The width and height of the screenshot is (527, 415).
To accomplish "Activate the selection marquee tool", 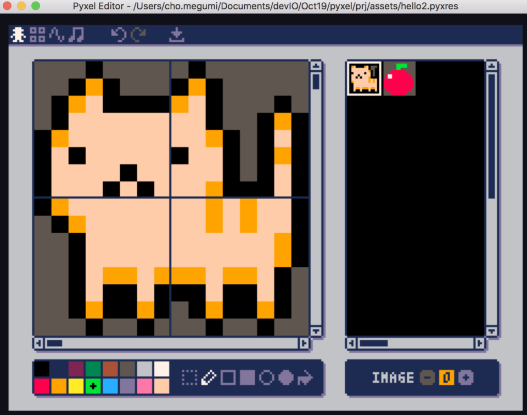I will (189, 377).
